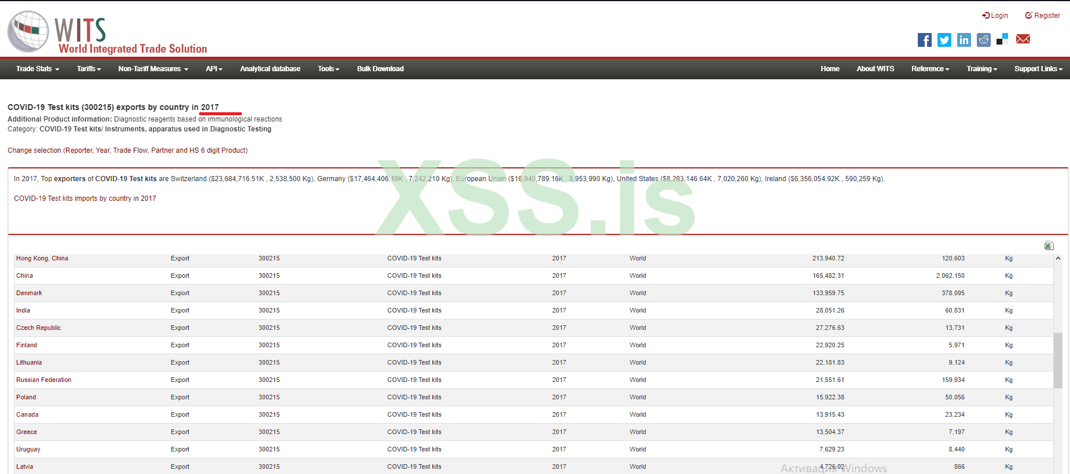Click quantity 9,124 in Lithuania row
The height and width of the screenshot is (474, 1070).
coord(957,363)
